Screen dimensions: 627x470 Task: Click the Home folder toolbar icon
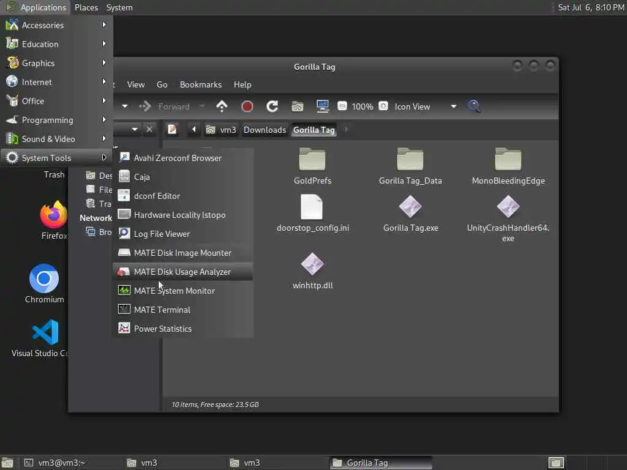pos(298,106)
